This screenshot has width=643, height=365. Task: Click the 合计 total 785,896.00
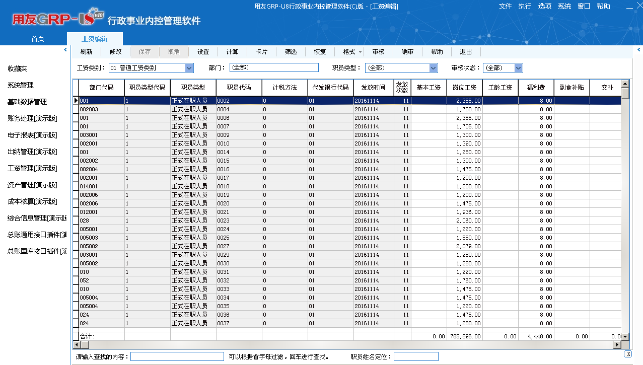pyautogui.click(x=465, y=336)
